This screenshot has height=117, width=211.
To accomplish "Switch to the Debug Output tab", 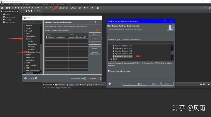I will coord(87,85).
